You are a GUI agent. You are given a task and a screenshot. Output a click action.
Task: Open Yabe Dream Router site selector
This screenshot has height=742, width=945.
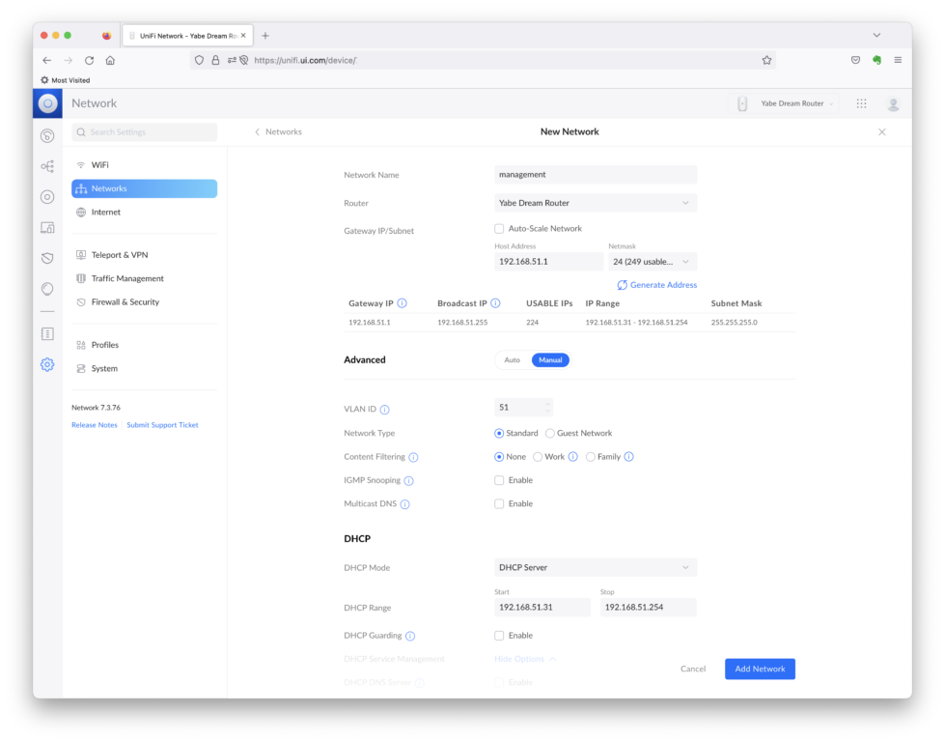click(x=784, y=103)
